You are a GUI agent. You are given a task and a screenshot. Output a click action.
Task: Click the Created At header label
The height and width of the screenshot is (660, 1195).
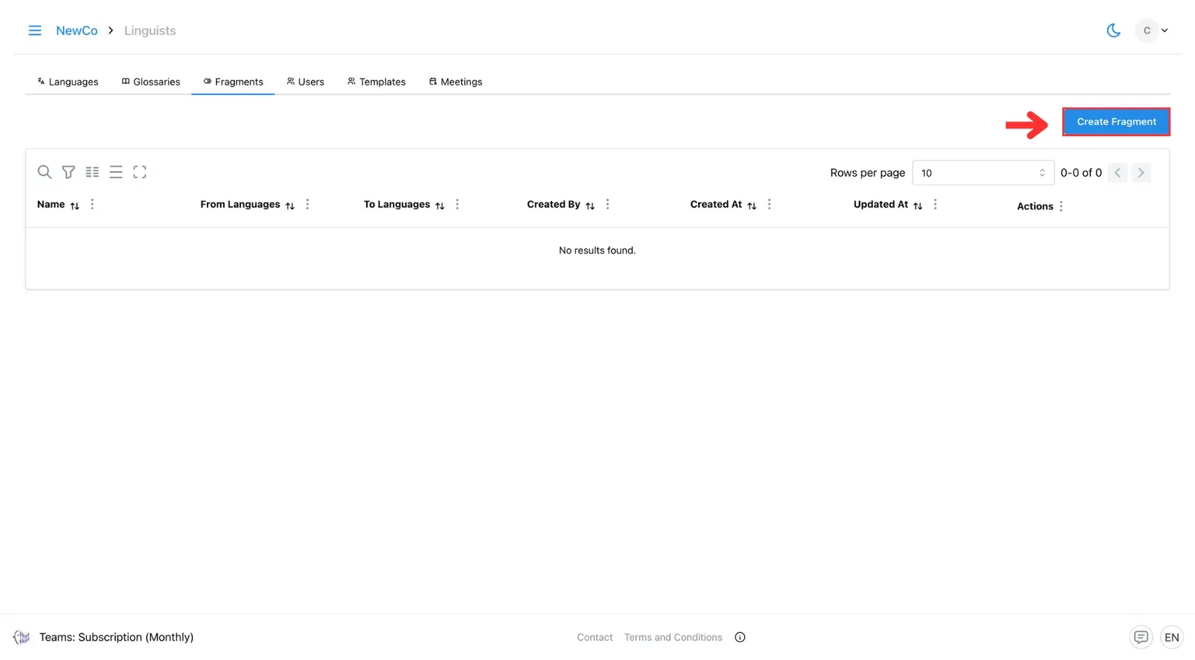point(716,205)
